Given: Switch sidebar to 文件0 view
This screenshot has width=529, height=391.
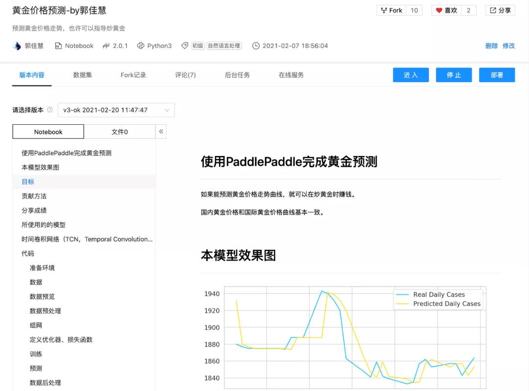Looking at the screenshot, I should click(x=120, y=132).
